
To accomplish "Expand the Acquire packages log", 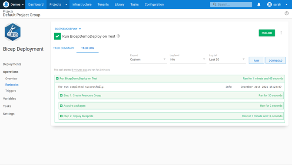I will pos(61,106).
